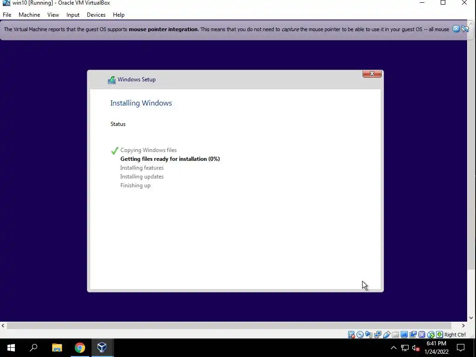Open the Input menu
The image size is (476, 357).
(73, 15)
